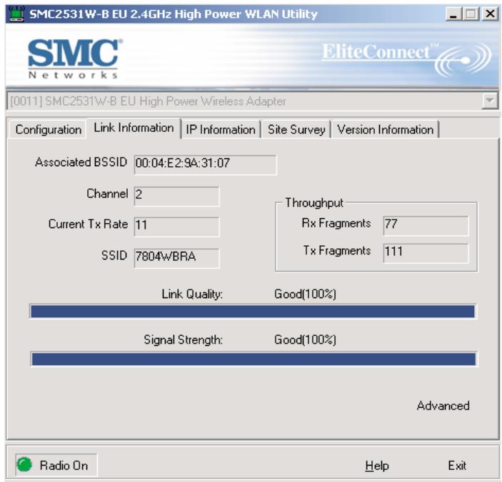Open the wireless adapter dropdown arrow
Image resolution: width=502 pixels, height=482 pixels.
coord(490,101)
